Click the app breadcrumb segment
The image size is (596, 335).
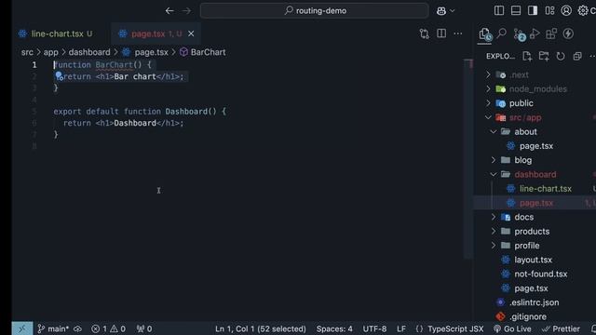(x=50, y=52)
